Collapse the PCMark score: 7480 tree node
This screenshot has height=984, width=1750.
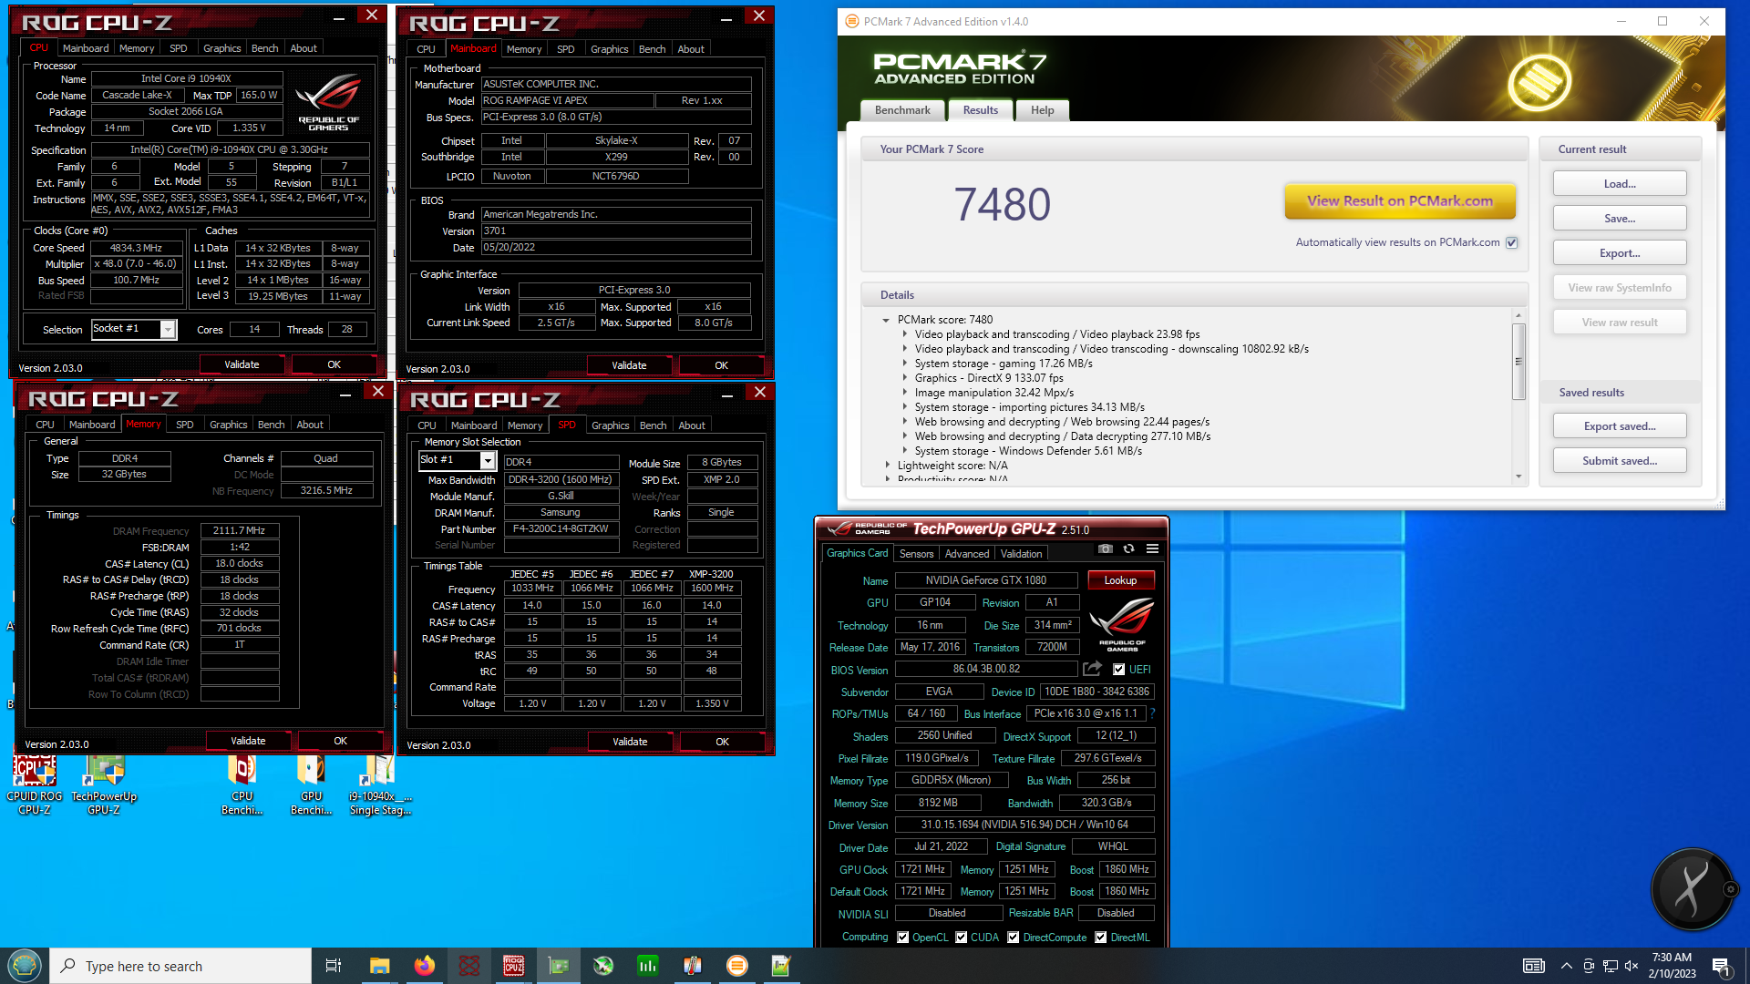[886, 320]
